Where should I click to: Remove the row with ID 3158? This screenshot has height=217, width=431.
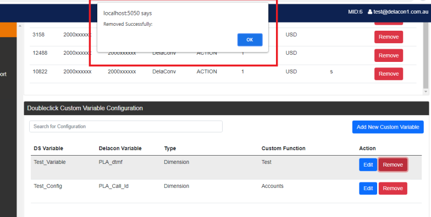[x=388, y=37]
